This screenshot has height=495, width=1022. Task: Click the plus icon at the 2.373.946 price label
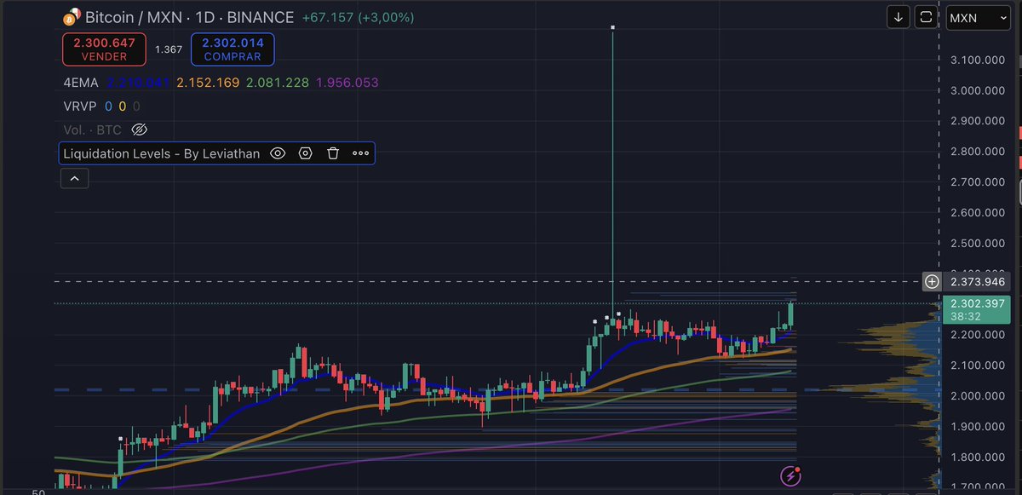tap(932, 281)
